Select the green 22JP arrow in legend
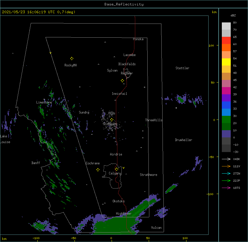 tap(226, 180)
